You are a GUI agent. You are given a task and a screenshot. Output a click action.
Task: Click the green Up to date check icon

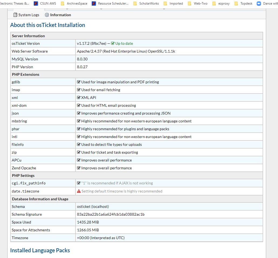coord(113,43)
